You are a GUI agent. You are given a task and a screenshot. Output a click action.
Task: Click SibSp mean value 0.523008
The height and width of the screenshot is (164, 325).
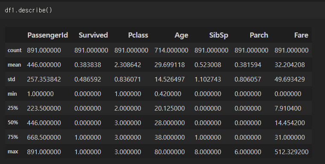(x=208, y=64)
